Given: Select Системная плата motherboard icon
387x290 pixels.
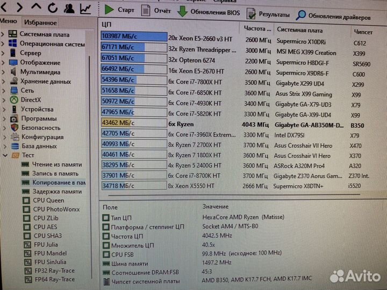Looking at the screenshot, I should click(x=12, y=34).
